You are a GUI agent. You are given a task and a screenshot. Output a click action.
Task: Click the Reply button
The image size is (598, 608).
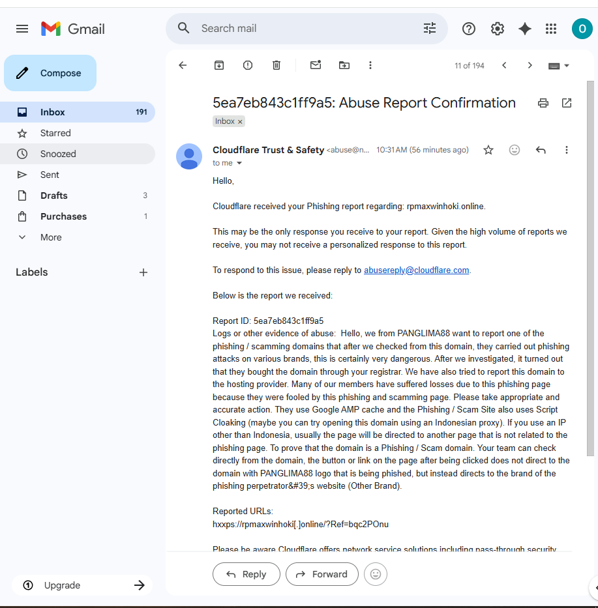click(246, 574)
